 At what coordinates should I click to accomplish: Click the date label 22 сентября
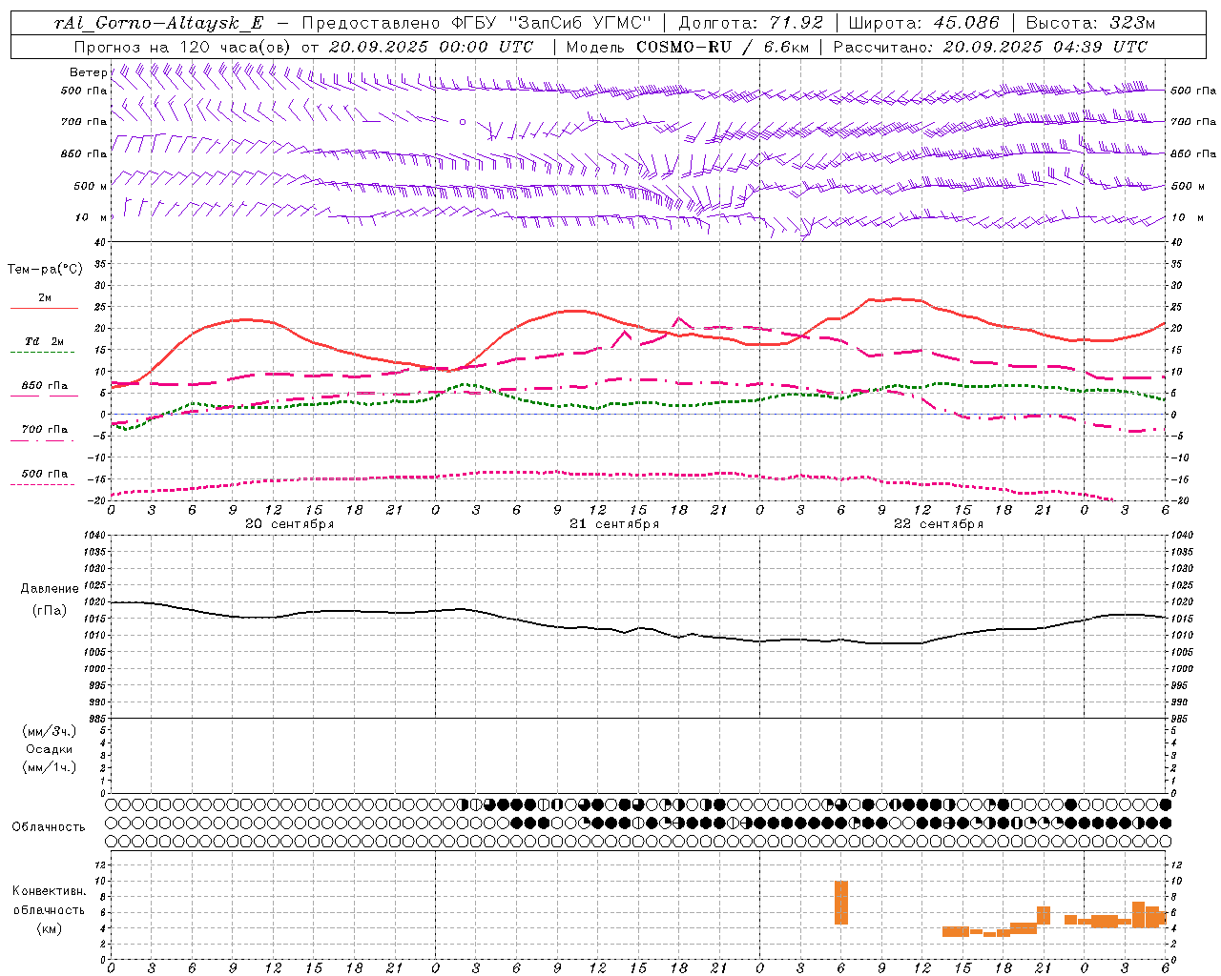pyautogui.click(x=938, y=524)
